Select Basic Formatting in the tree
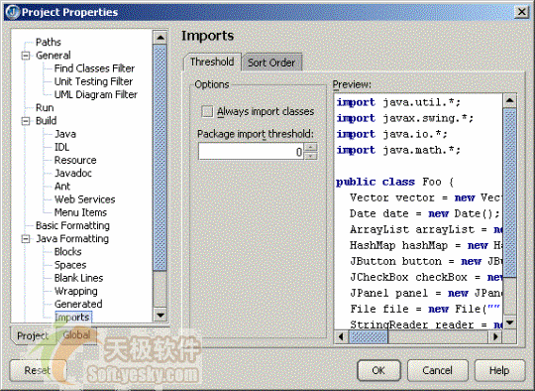 72,225
